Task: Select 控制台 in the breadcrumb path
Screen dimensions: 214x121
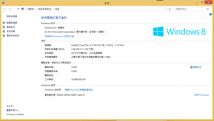Action: pos(31,9)
